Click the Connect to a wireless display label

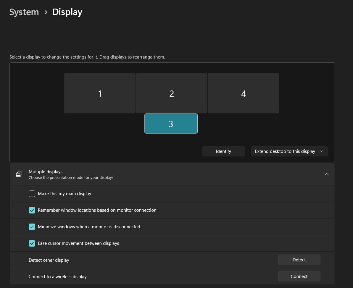pyautogui.click(x=58, y=277)
